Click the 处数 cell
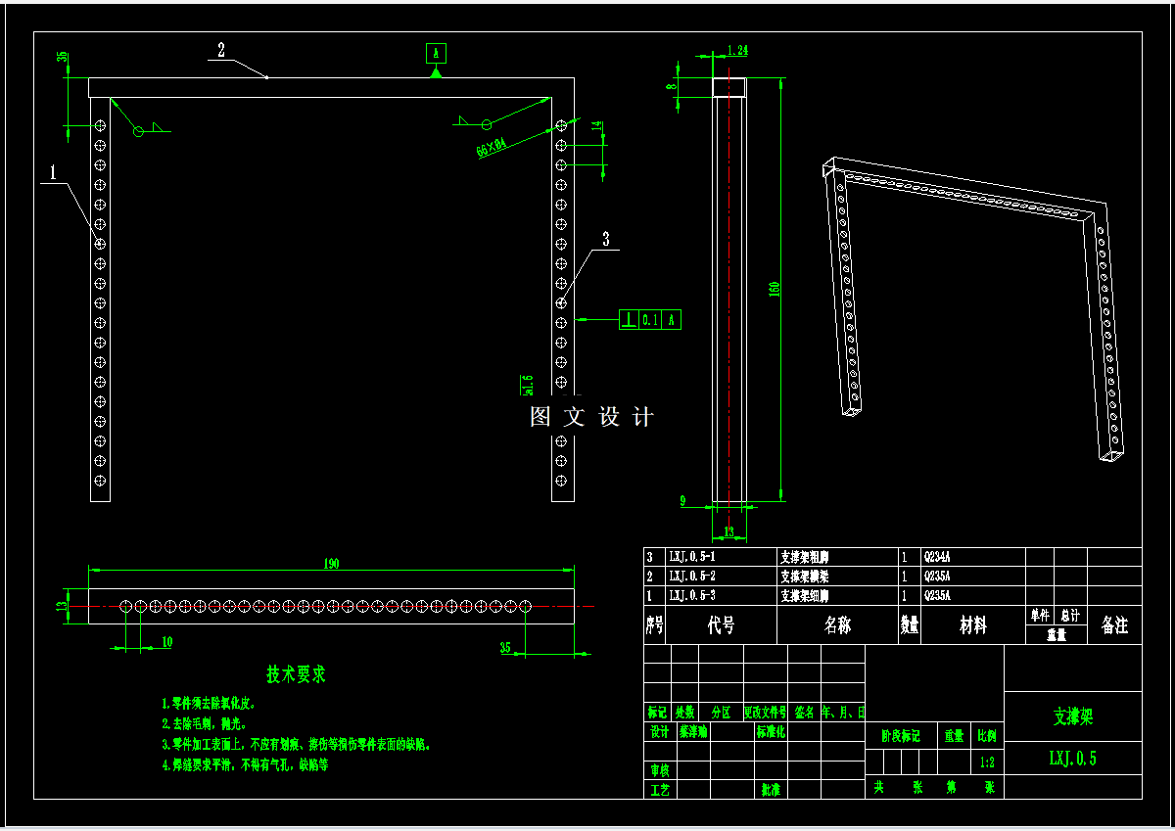The width and height of the screenshot is (1175, 831). pos(684,713)
